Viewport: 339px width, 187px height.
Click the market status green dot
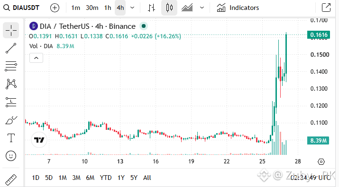point(144,26)
